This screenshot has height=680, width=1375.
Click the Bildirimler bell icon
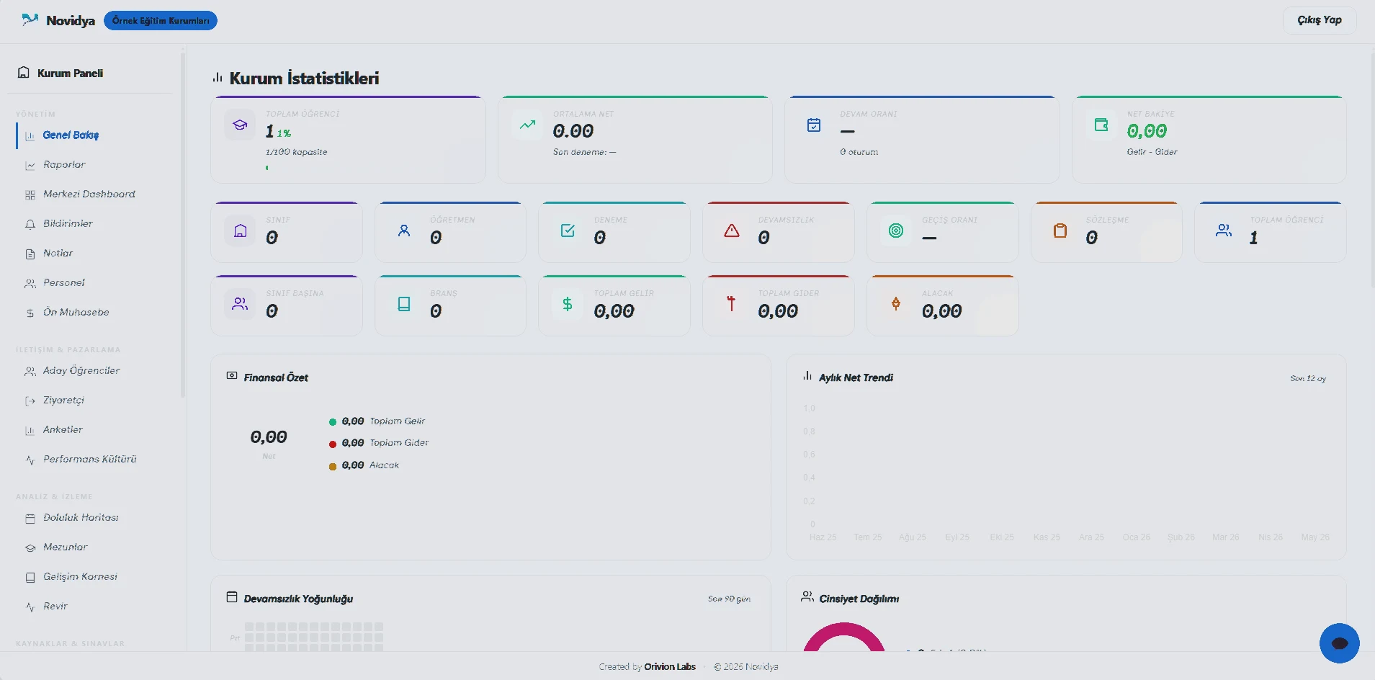tap(30, 224)
